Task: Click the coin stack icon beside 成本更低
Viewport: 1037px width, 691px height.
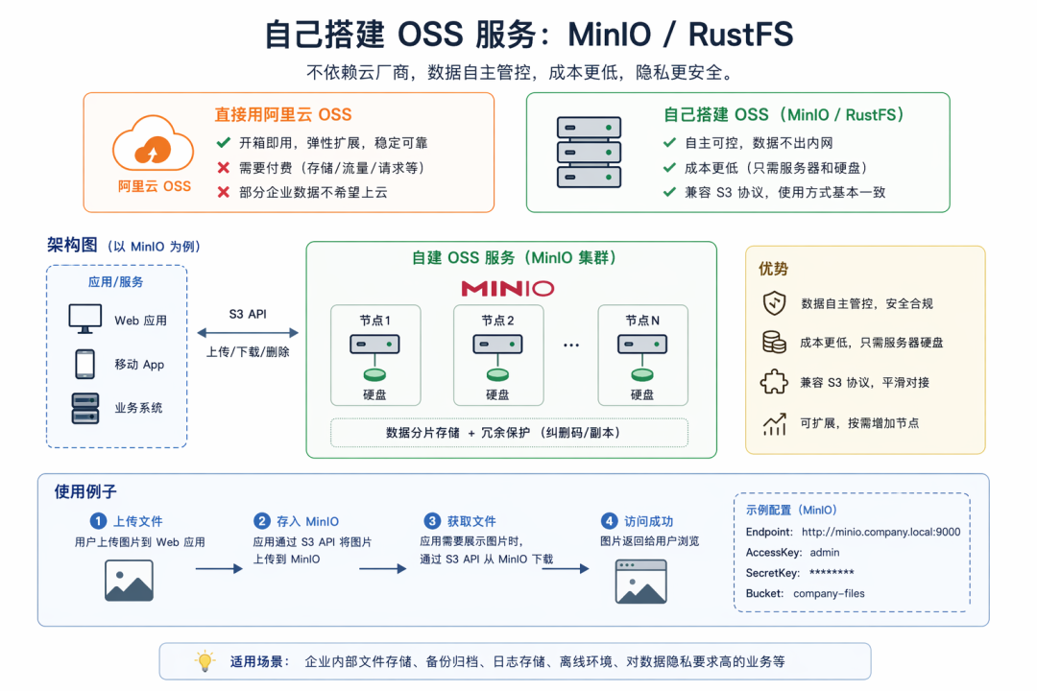Action: 775,343
